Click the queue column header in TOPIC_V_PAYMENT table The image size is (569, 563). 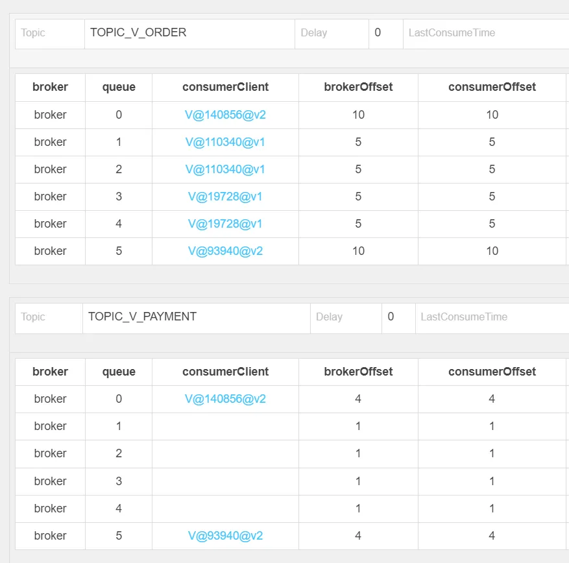click(119, 372)
